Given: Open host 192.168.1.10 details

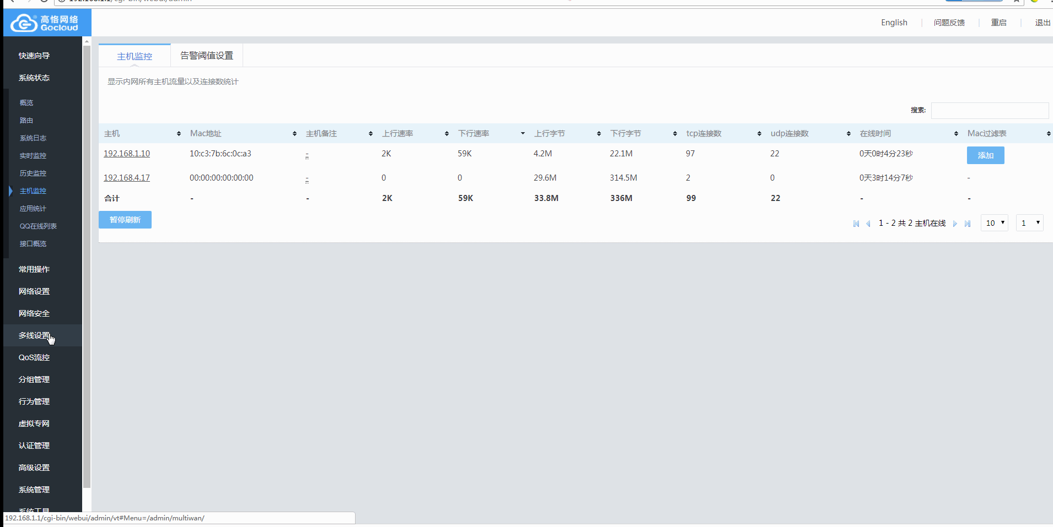Looking at the screenshot, I should pyautogui.click(x=127, y=154).
